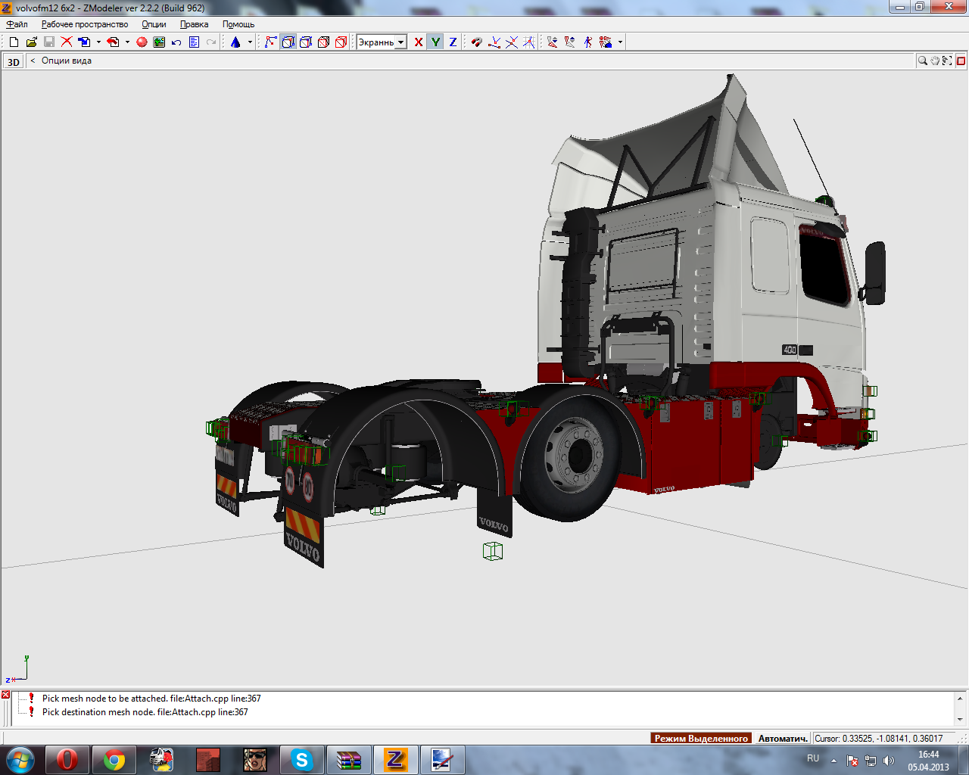Click the red figure with shape icon
The height and width of the screenshot is (775, 969).
[606, 42]
